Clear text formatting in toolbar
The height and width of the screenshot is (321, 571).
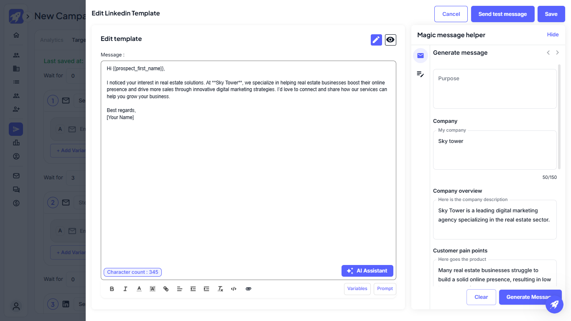[220, 289]
